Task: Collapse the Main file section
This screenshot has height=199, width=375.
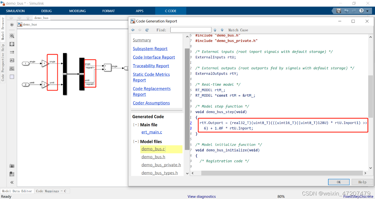Action: click(x=136, y=124)
